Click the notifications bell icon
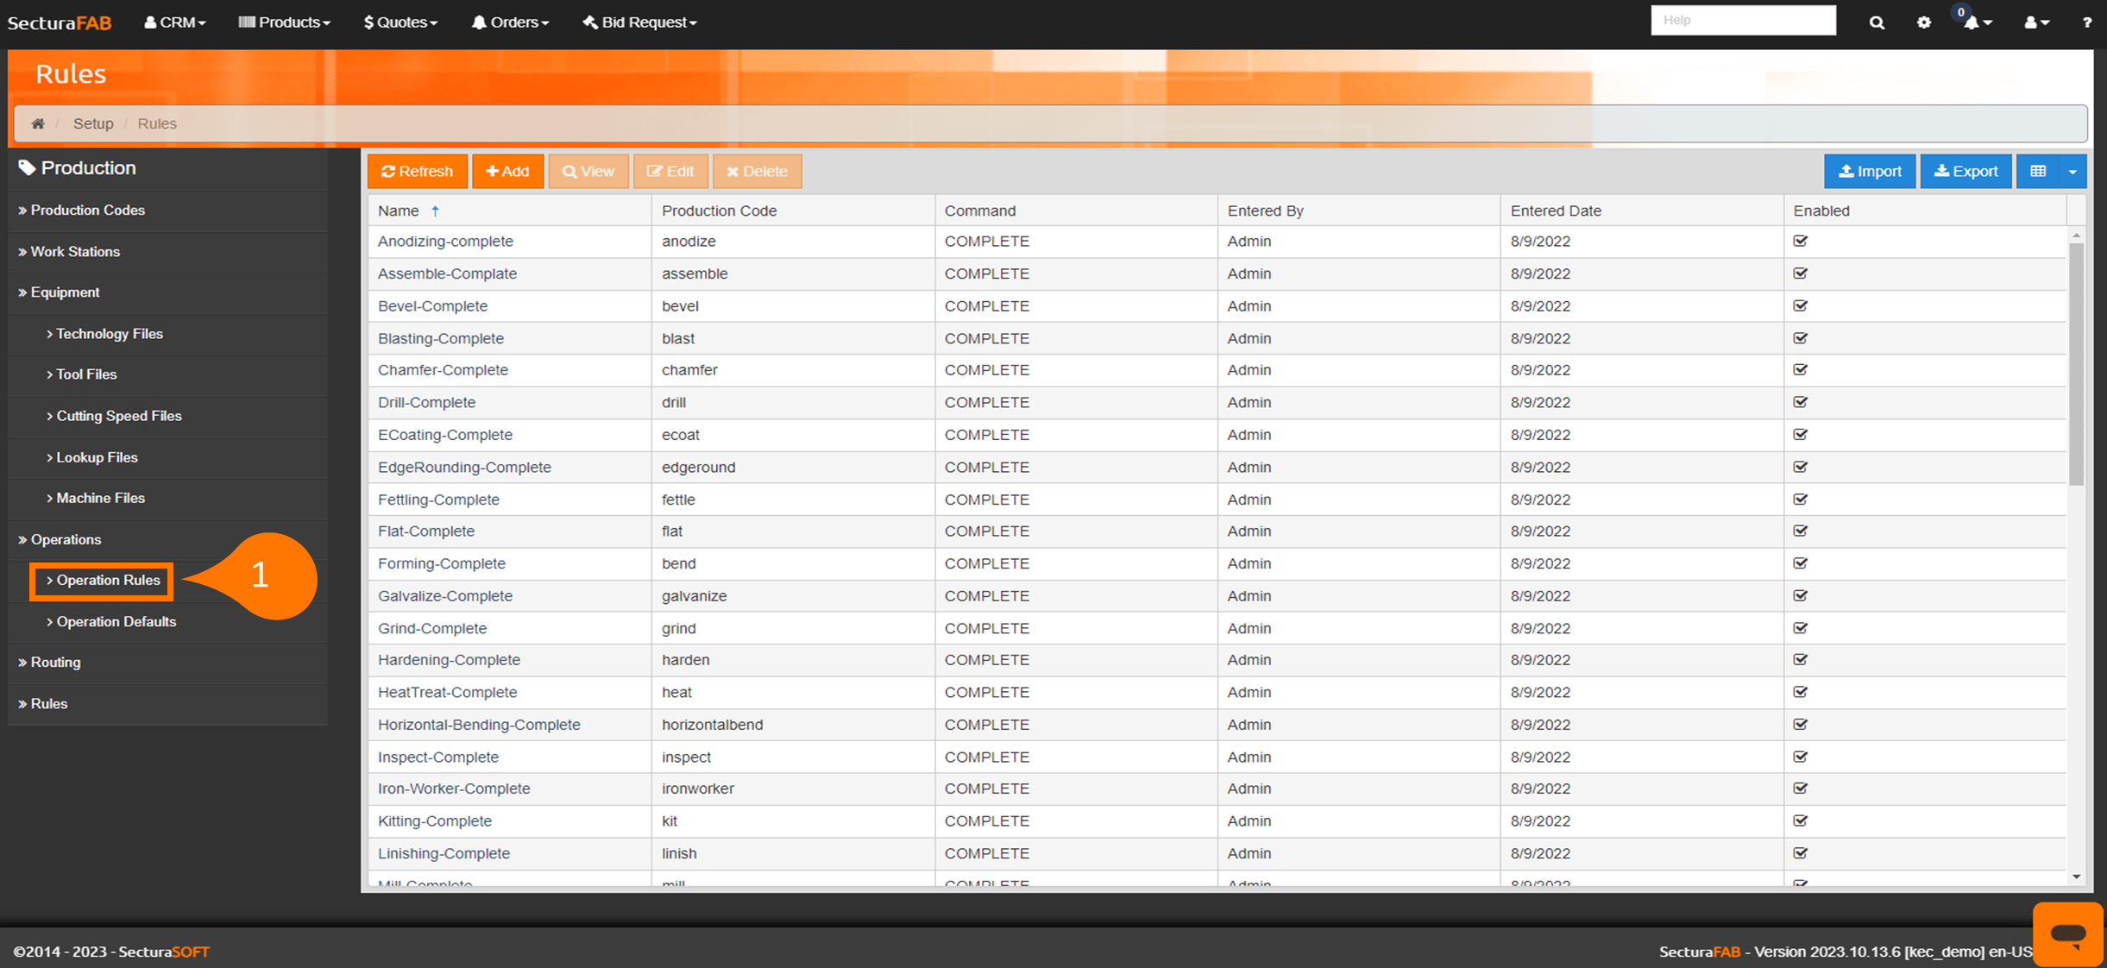Image resolution: width=2107 pixels, height=968 pixels. pos(1972,22)
